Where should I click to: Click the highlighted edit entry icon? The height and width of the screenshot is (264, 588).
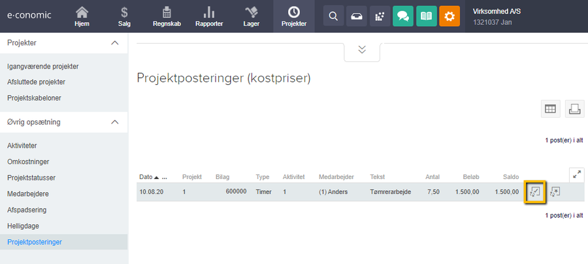535,192
